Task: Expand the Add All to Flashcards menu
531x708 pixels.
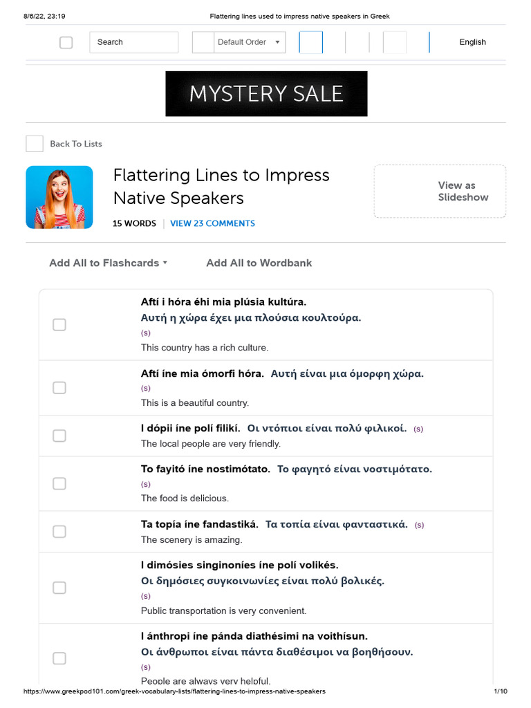Action: 109,263
